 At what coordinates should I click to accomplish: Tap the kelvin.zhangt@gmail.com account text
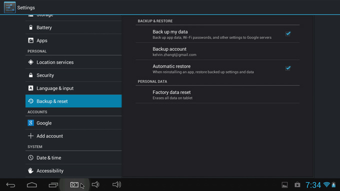click(174, 55)
